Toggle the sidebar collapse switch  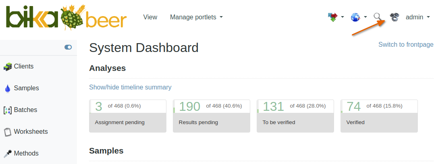tap(68, 47)
